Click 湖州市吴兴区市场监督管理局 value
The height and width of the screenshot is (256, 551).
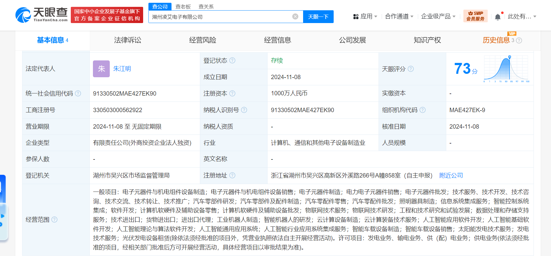click(x=131, y=175)
